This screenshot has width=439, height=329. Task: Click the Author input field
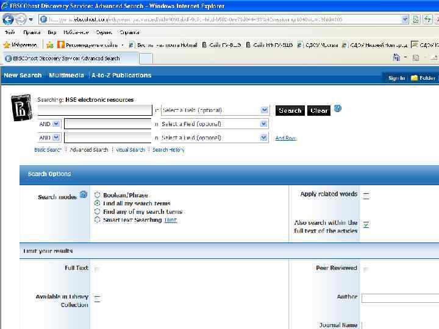401,298
